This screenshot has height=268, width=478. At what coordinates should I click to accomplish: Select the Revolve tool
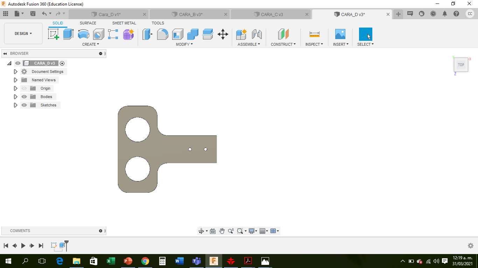[83, 34]
